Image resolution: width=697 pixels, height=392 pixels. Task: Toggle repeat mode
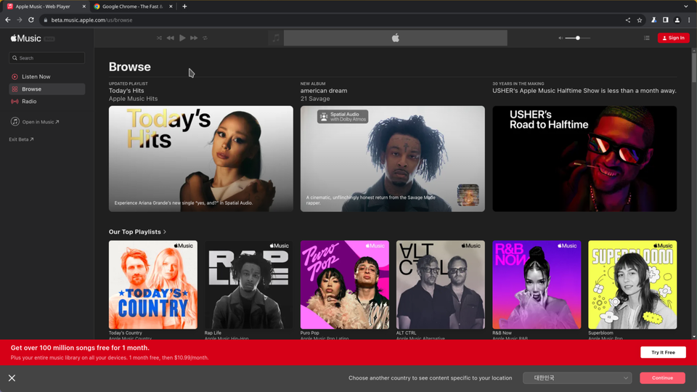205,38
